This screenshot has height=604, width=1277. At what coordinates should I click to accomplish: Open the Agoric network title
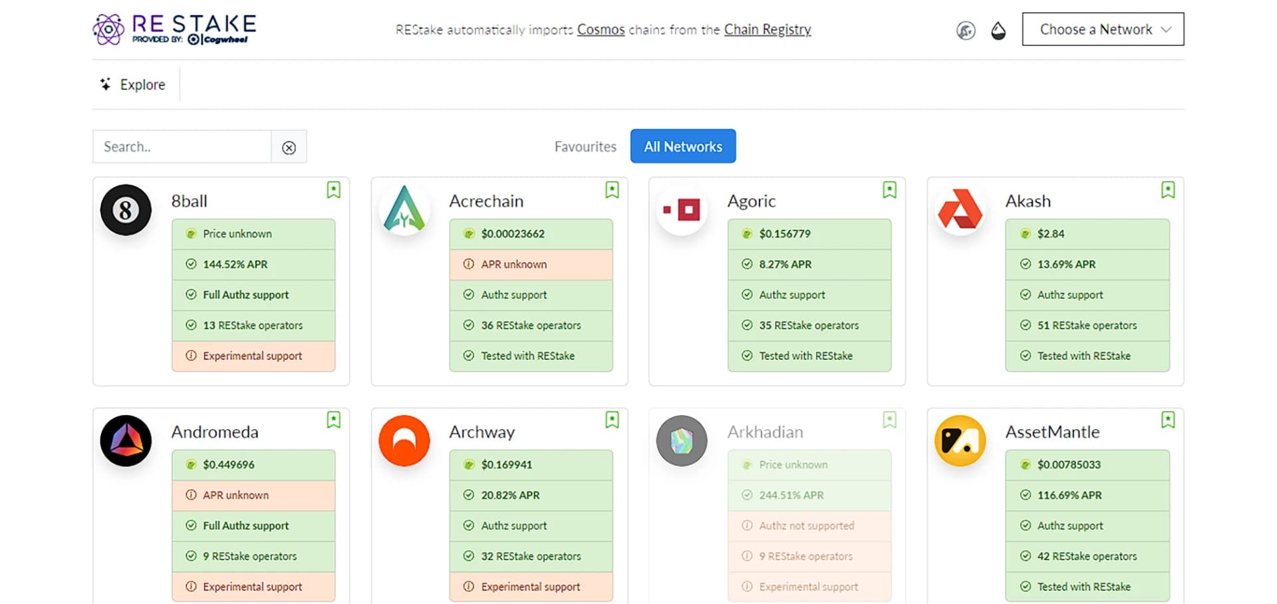pos(752,201)
